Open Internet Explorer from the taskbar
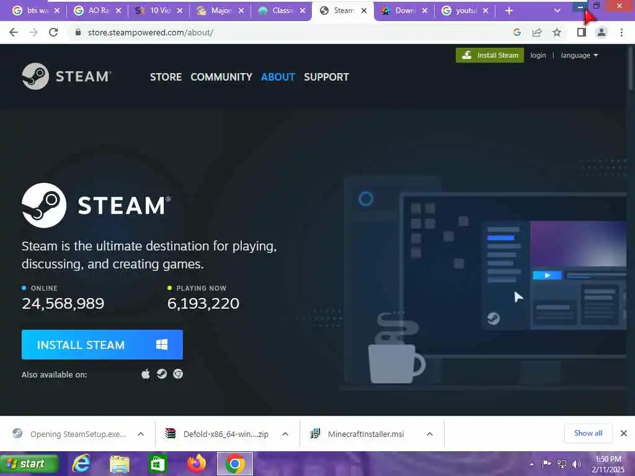Image resolution: width=635 pixels, height=476 pixels. point(81,464)
